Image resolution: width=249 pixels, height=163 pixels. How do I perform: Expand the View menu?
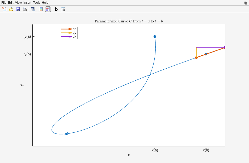click(18, 3)
